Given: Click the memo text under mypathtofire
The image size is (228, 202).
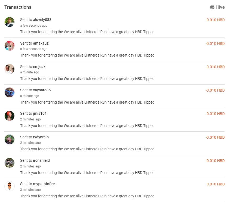Looking at the screenshot, I should [x=87, y=196].
